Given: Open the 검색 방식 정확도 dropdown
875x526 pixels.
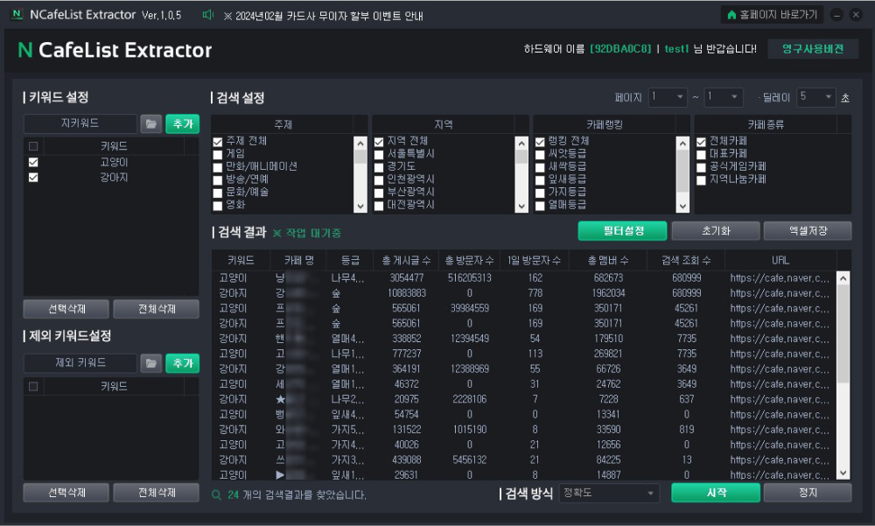Looking at the screenshot, I should [609, 493].
